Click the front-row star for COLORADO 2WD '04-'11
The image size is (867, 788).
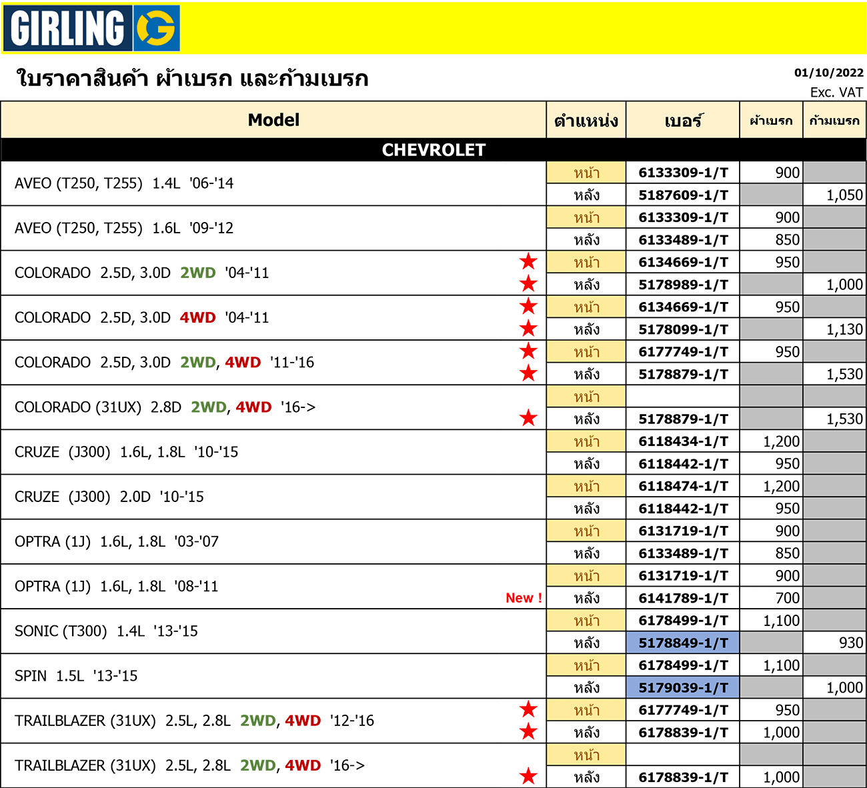pyautogui.click(x=528, y=261)
